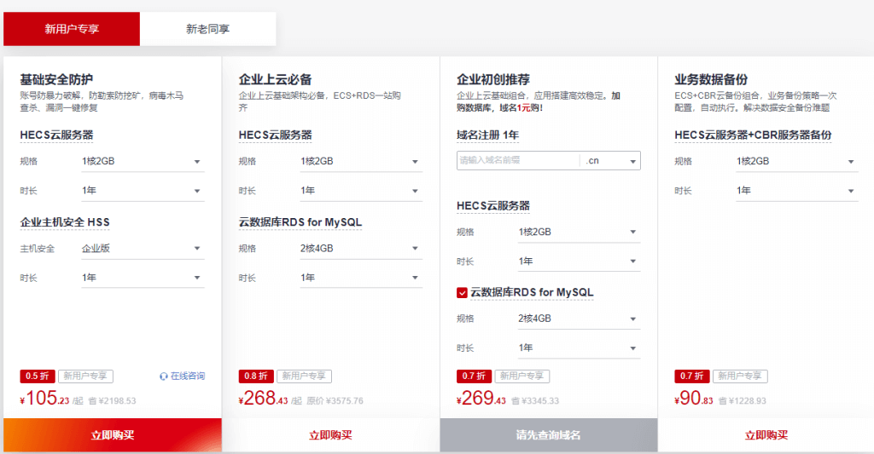Open 规格 dropdown under 企业上云必备 HECS云服务器
This screenshot has width=874, height=454.
click(361, 161)
